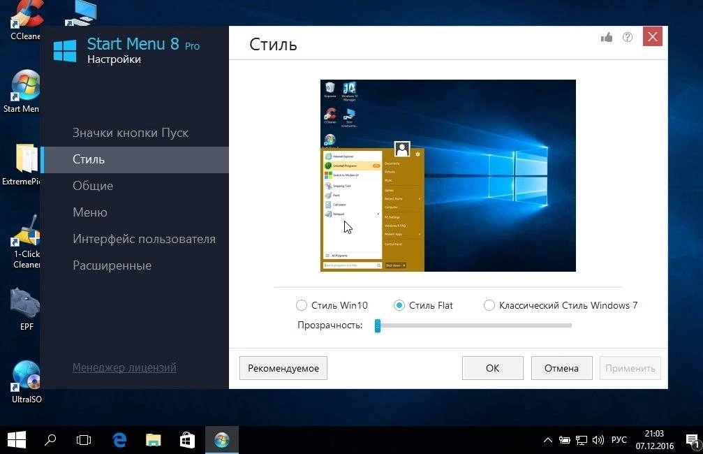
Task: Open the taskbar clock 21:03
Action: [x=655, y=440]
